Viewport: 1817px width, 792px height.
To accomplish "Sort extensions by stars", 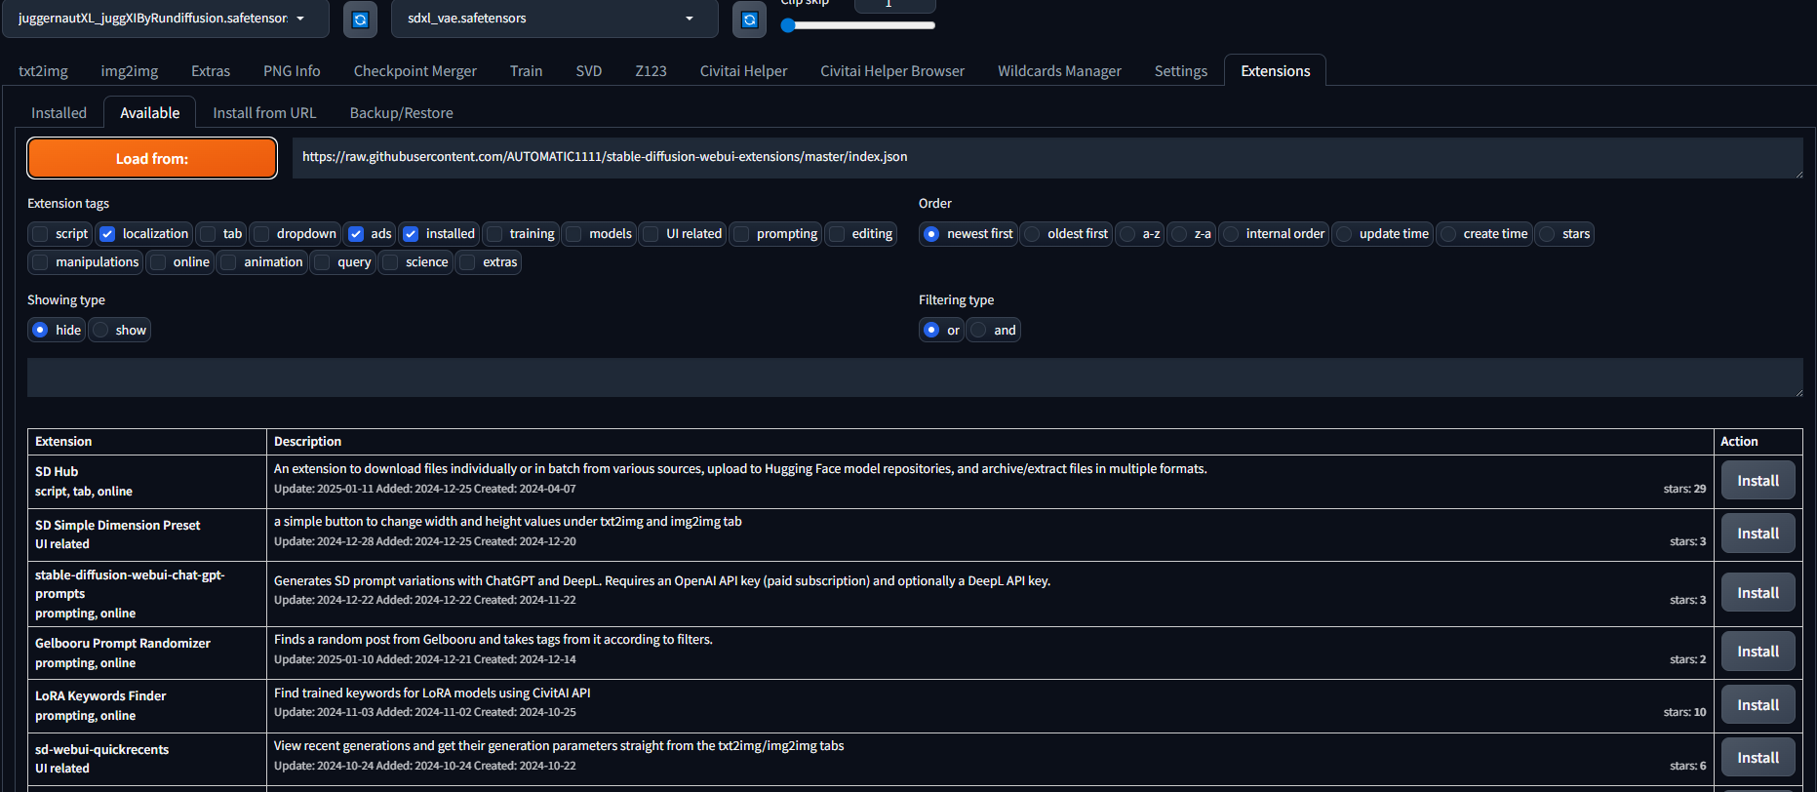I will pos(1547,234).
